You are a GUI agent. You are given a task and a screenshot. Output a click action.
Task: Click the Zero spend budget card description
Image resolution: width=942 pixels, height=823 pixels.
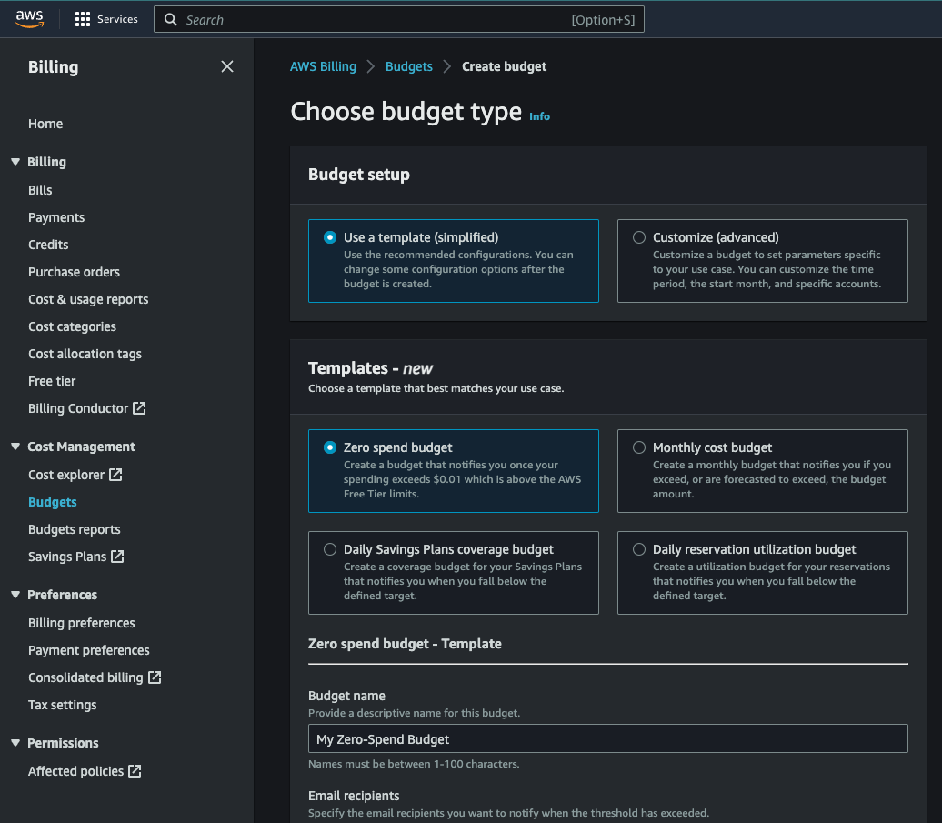(x=463, y=479)
